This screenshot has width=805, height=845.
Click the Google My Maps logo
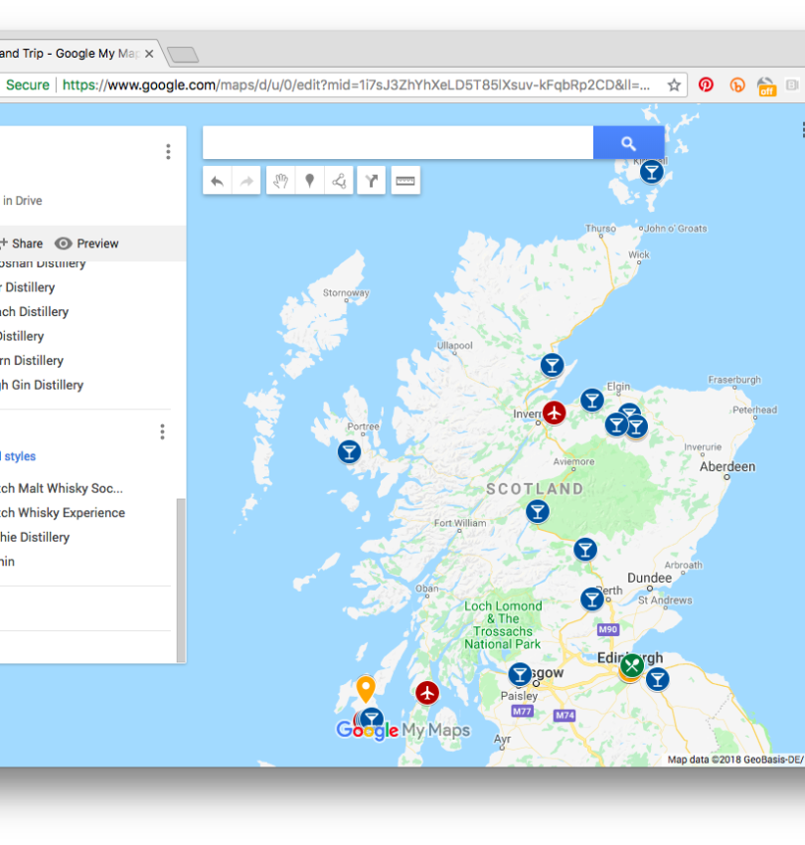[403, 731]
